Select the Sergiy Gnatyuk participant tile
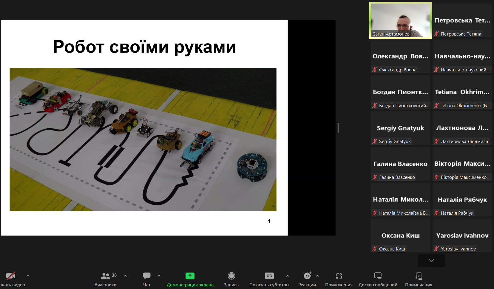 (400, 128)
